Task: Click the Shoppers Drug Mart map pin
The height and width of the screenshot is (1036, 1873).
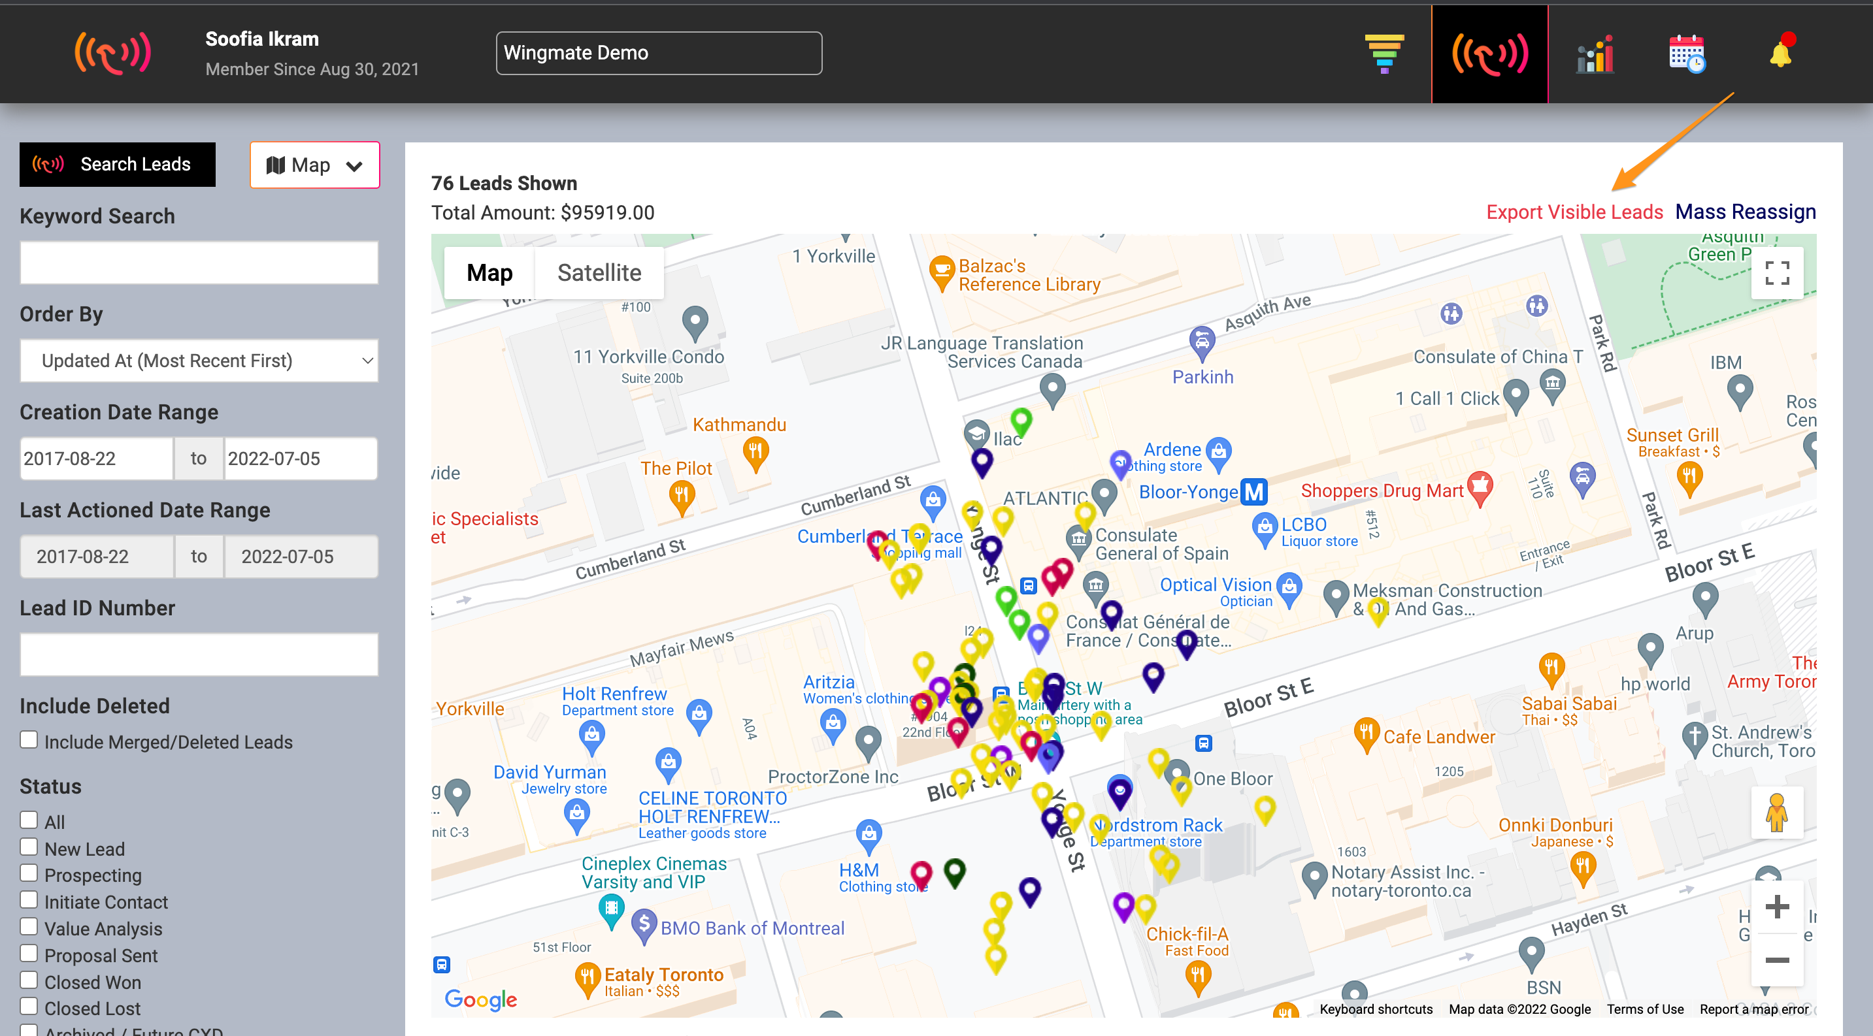Action: point(1480,489)
